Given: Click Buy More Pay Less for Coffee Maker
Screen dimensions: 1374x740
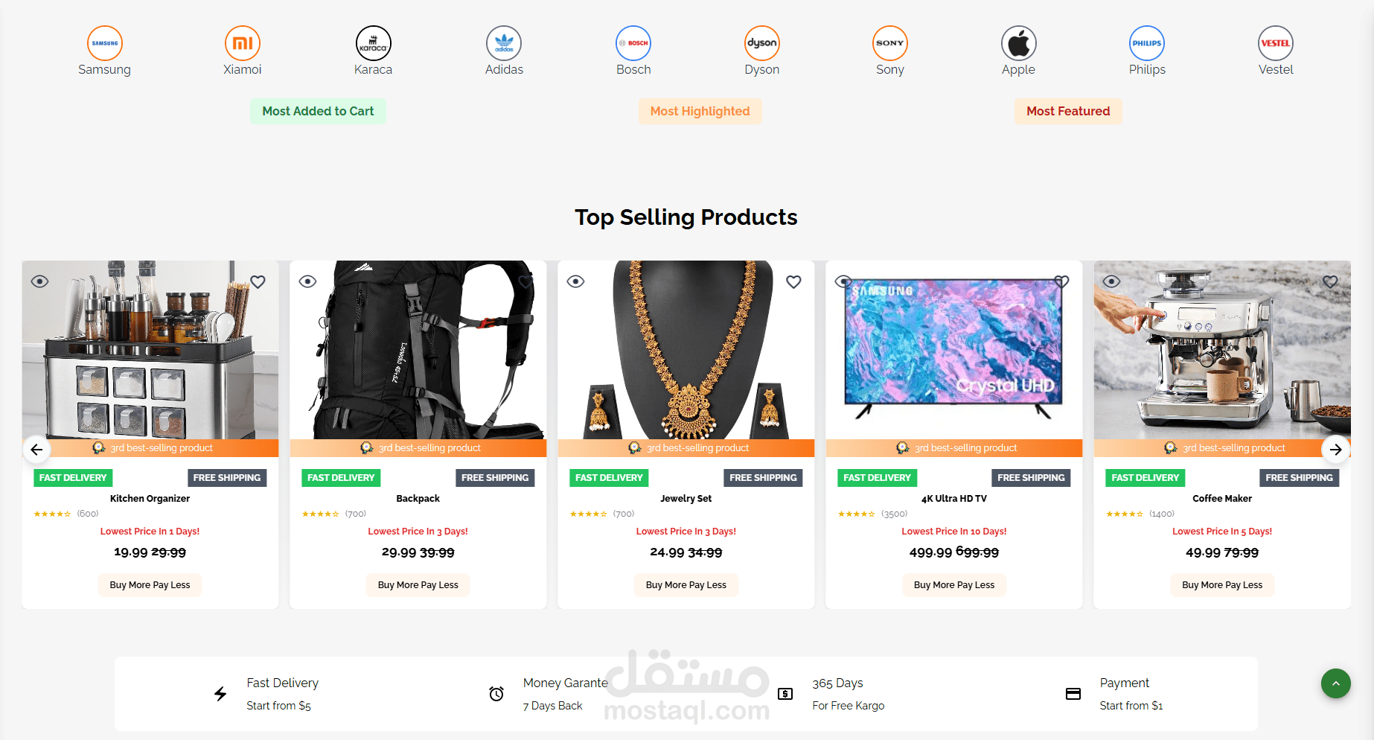Looking at the screenshot, I should (x=1222, y=585).
